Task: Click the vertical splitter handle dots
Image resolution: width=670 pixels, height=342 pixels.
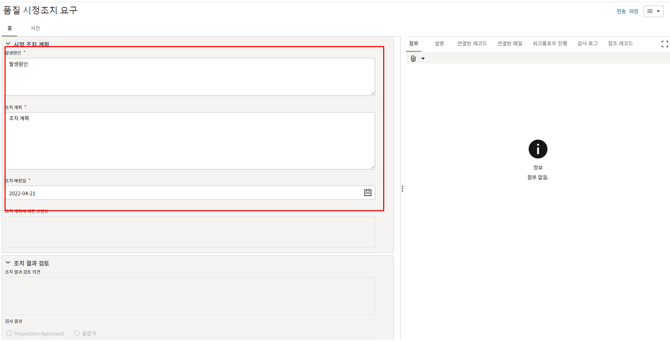Action: tap(402, 189)
